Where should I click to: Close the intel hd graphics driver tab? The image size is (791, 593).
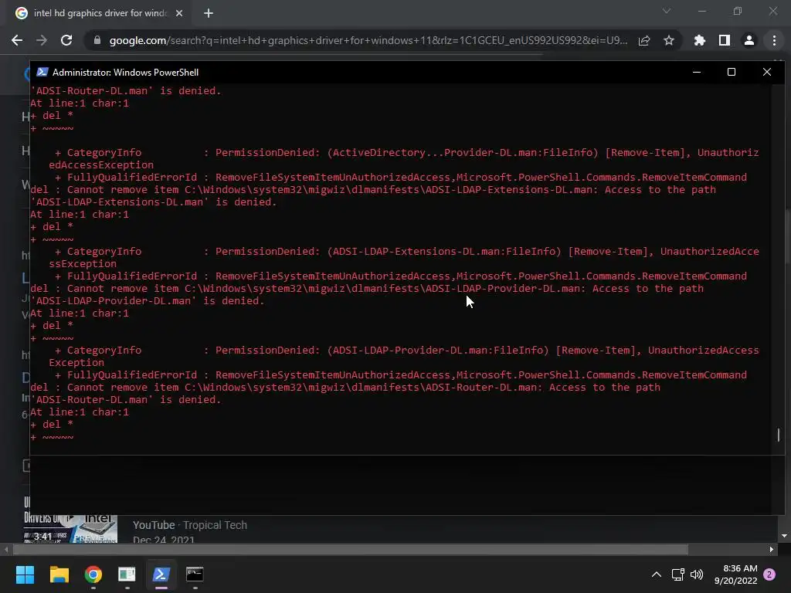coord(179,13)
